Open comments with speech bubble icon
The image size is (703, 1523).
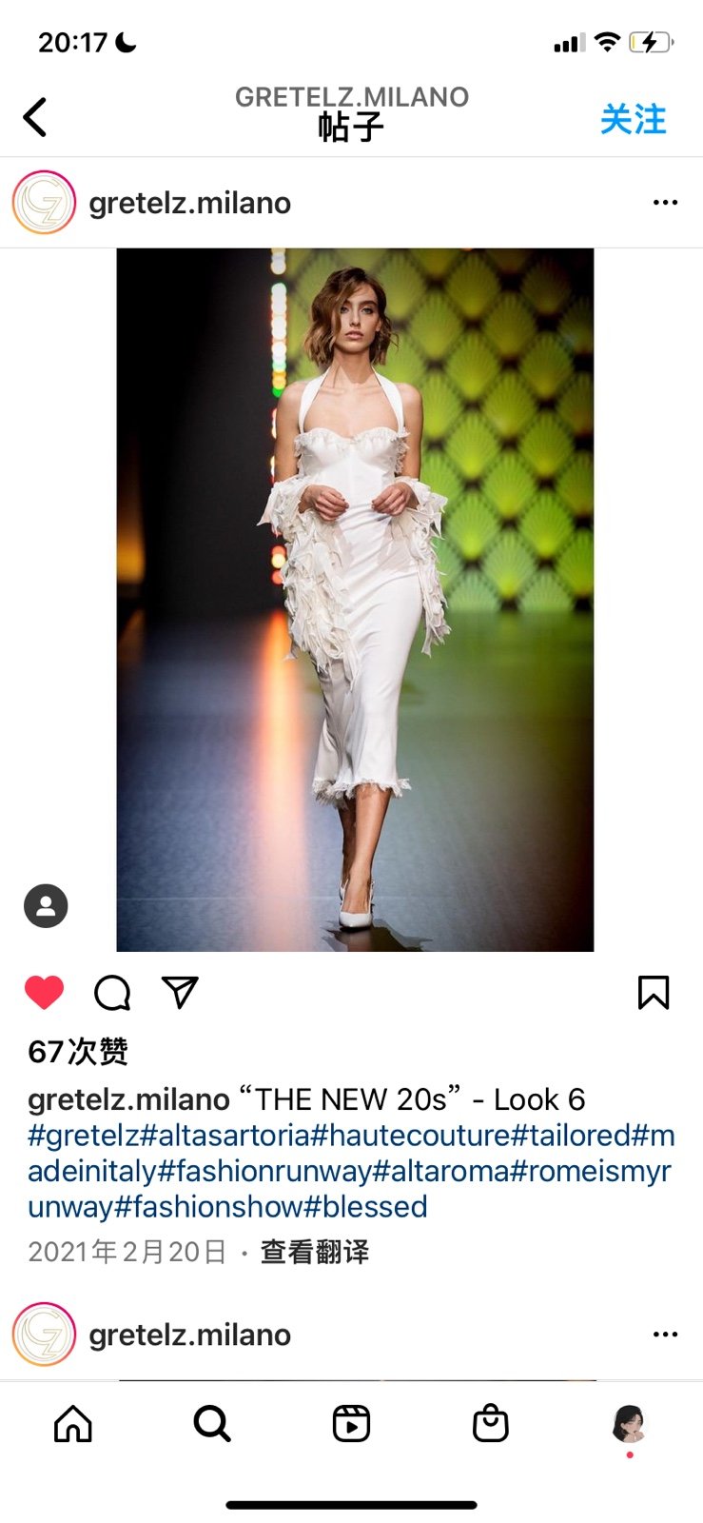coord(112,993)
